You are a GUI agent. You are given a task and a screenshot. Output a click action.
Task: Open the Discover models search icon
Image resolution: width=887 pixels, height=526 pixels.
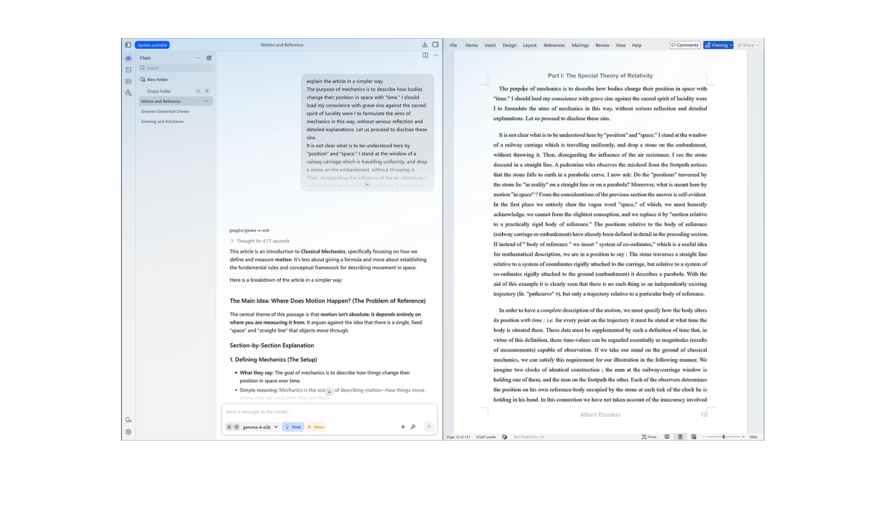[129, 93]
